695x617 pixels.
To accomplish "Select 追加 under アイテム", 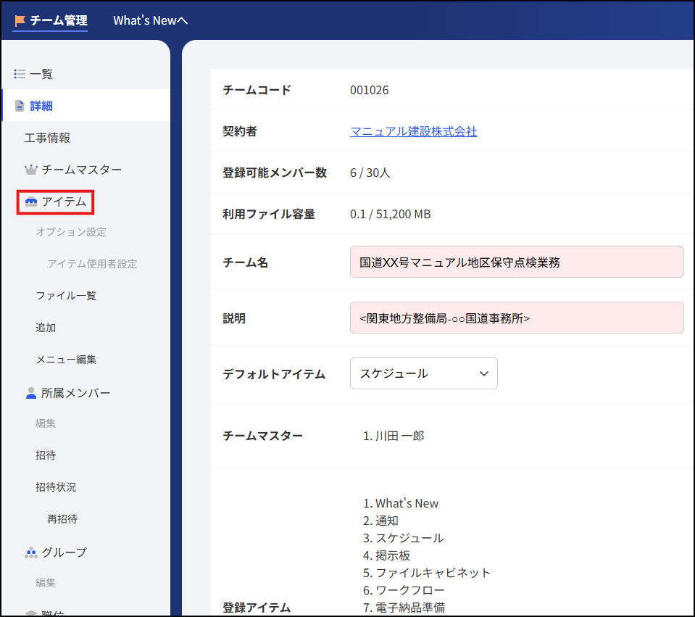I will [x=46, y=328].
